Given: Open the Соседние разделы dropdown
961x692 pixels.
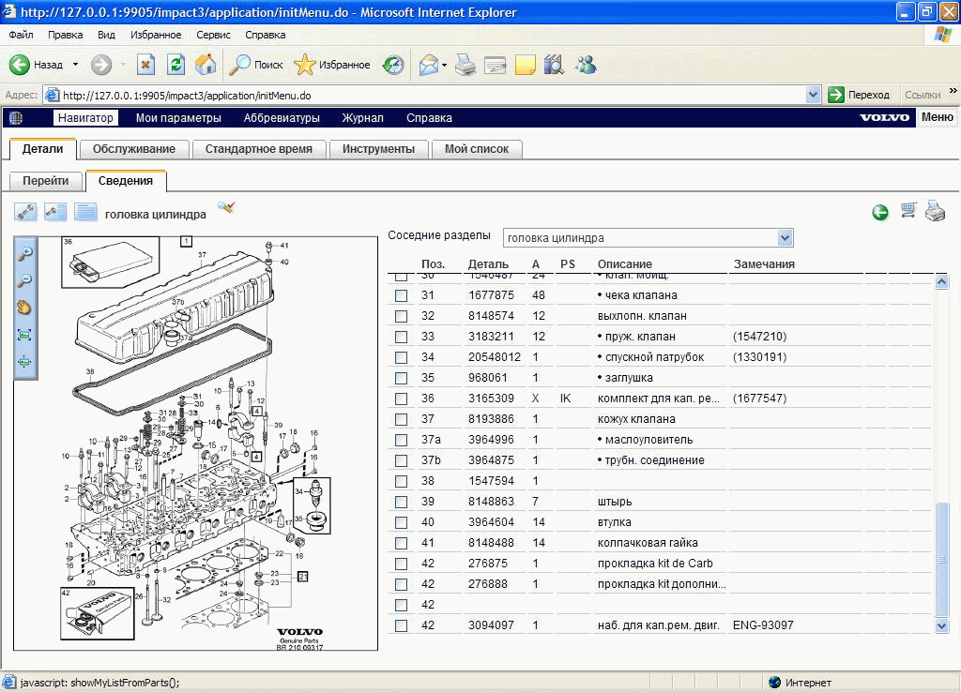Looking at the screenshot, I should click(x=786, y=238).
